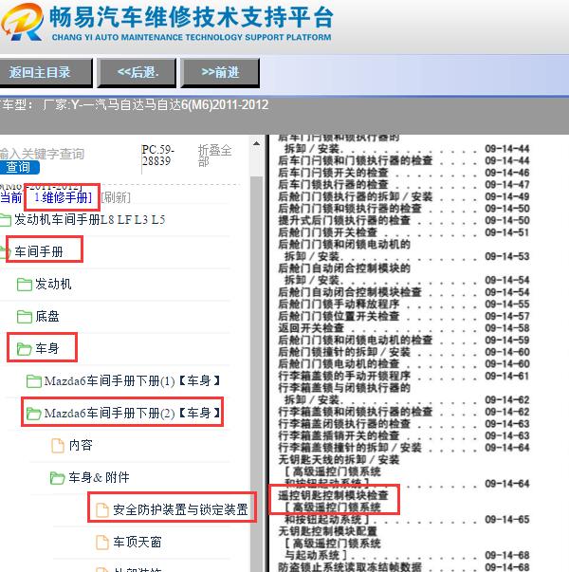Screen dimensions: 569x572
Task: Open folder icon for 发动机车间手册L8 LF L3 L5
Action: [x=5, y=220]
